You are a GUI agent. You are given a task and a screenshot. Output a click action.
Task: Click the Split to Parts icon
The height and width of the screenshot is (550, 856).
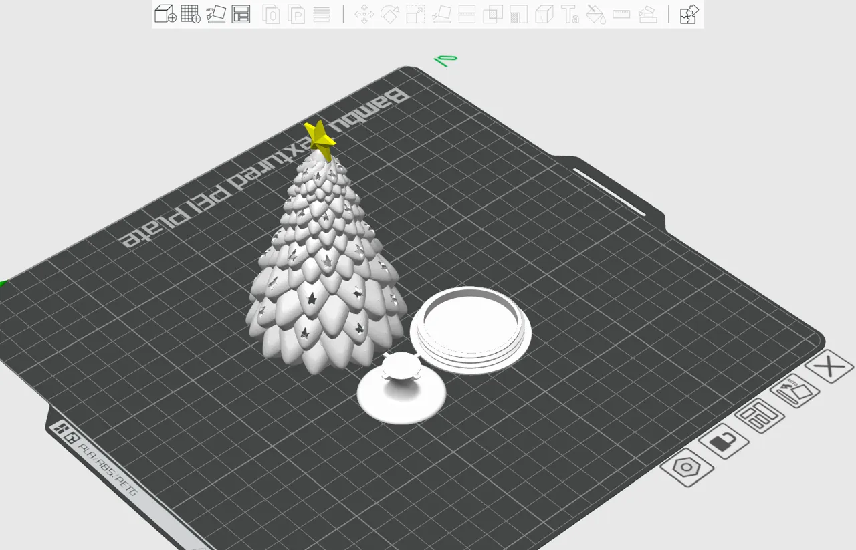pyautogui.click(x=296, y=14)
